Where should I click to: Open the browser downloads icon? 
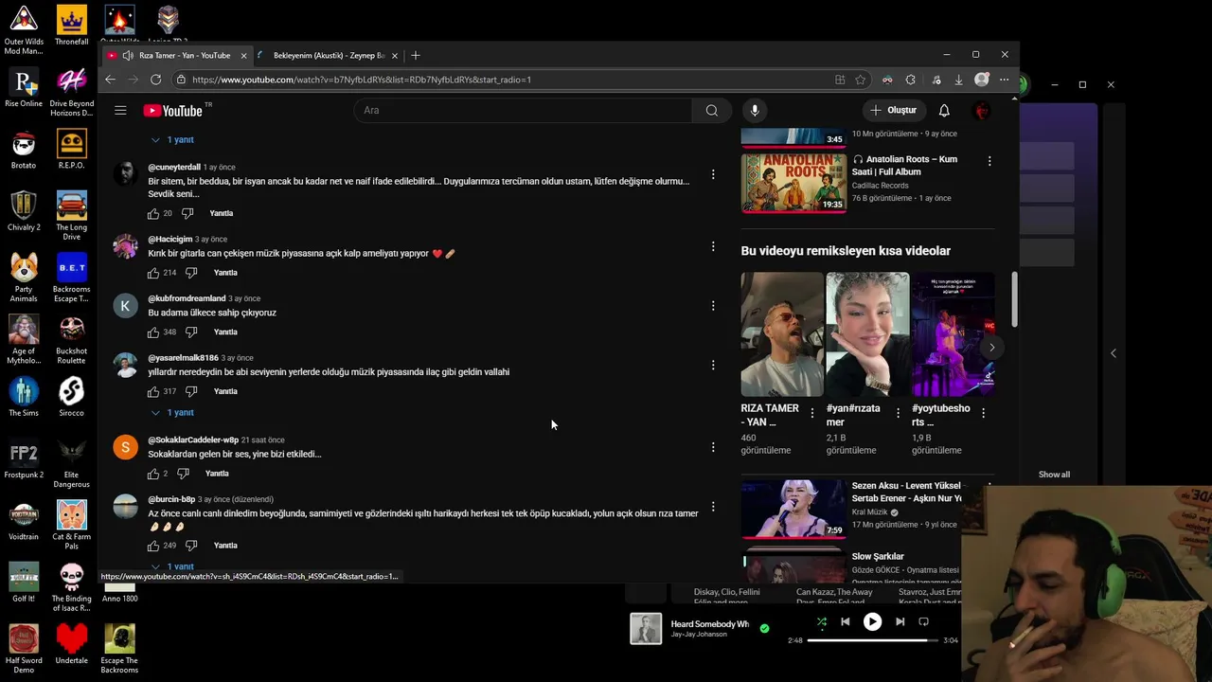958,80
